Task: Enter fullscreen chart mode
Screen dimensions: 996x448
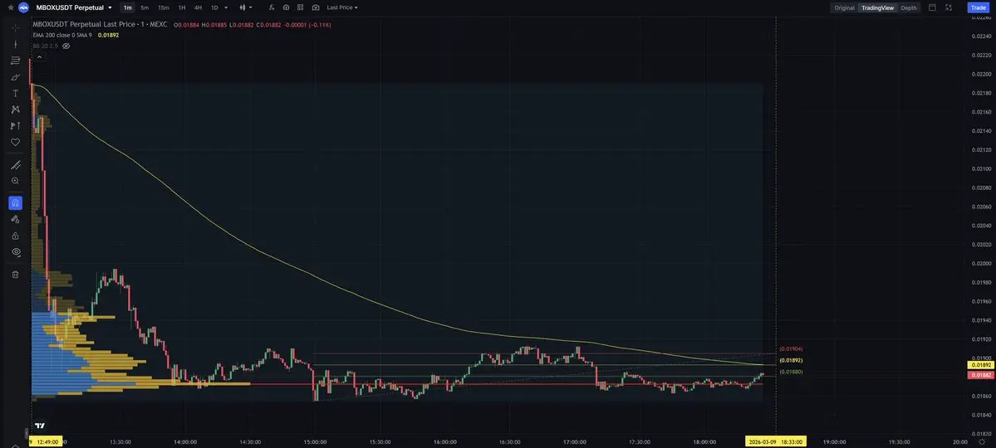Action: (949, 7)
